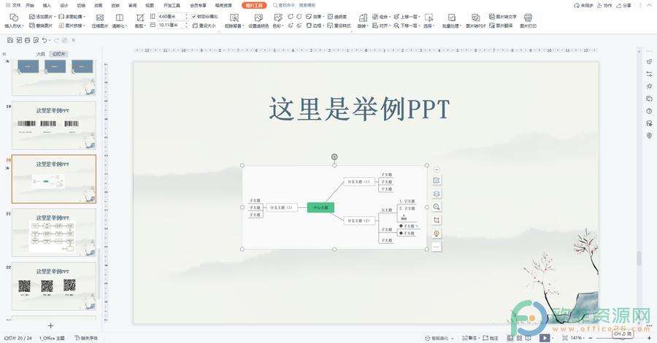Toggle Lock Aspect Ratio (锁定纵横比) checkbox
Screen dimensions: 657x343
[x=194, y=17]
